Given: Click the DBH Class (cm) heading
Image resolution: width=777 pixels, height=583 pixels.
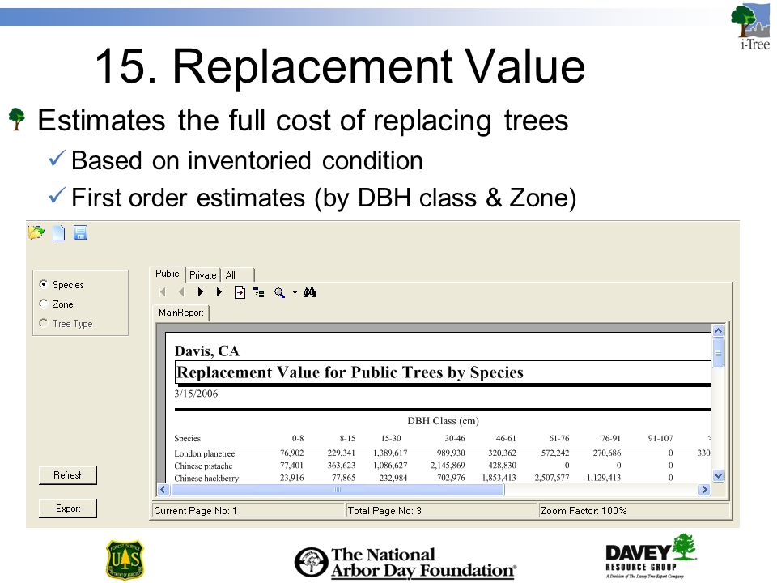Looking at the screenshot, I should 443,421.
